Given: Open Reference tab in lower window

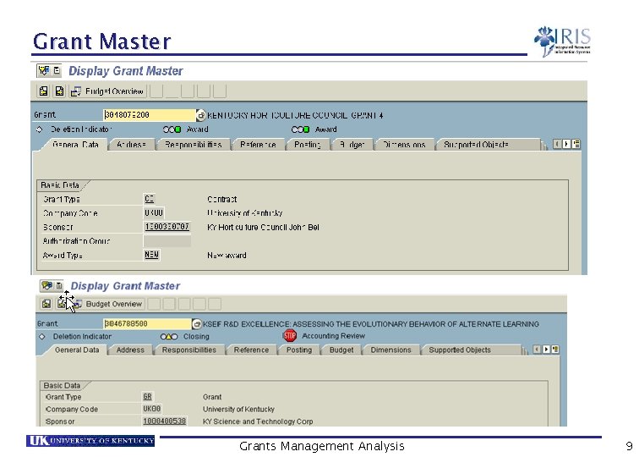Looking at the screenshot, I should click(251, 350).
